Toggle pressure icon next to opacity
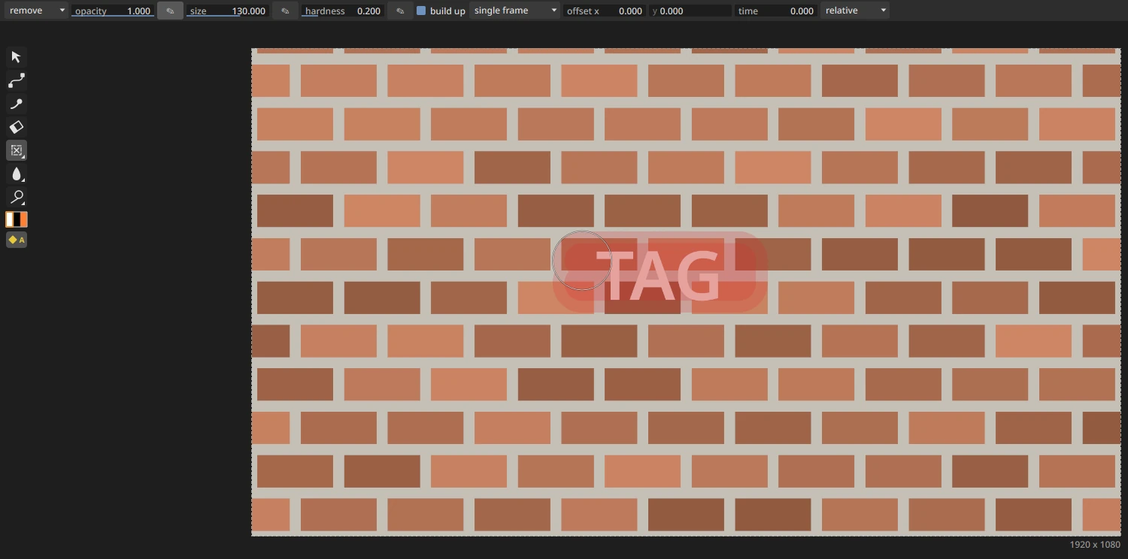The height and width of the screenshot is (559, 1128). click(170, 11)
